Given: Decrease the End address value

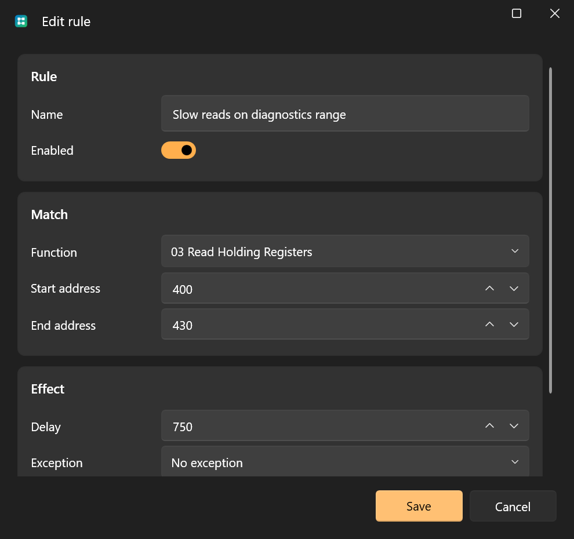Looking at the screenshot, I should pos(514,324).
